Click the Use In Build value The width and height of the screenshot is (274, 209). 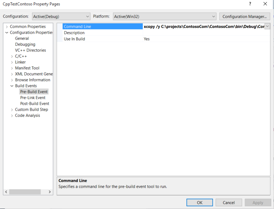click(x=147, y=39)
